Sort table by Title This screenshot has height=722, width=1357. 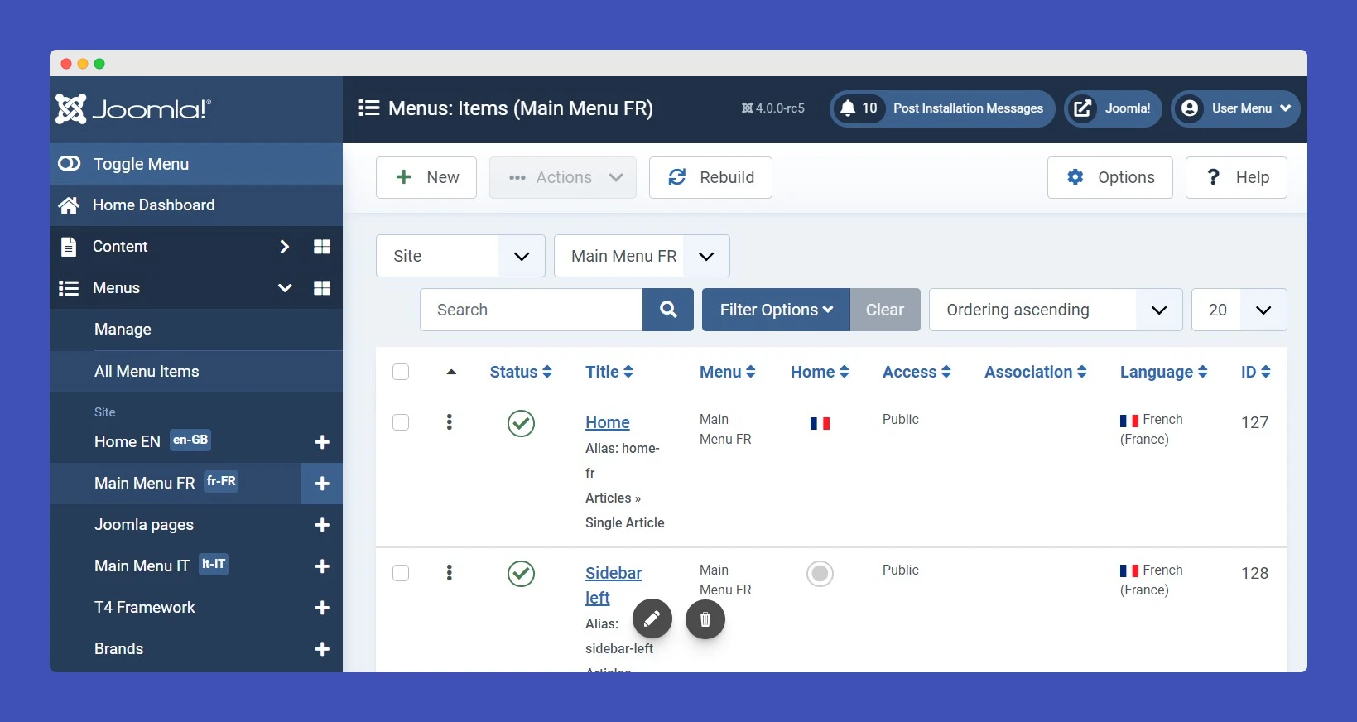click(609, 372)
